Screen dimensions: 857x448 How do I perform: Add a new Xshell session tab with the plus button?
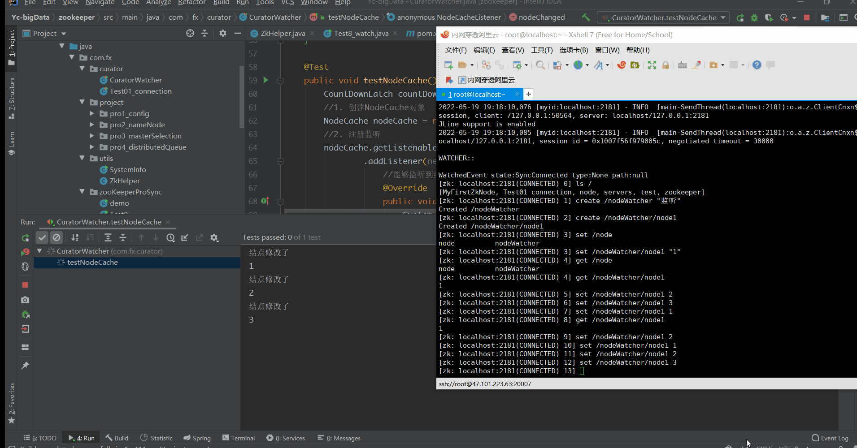click(x=529, y=94)
